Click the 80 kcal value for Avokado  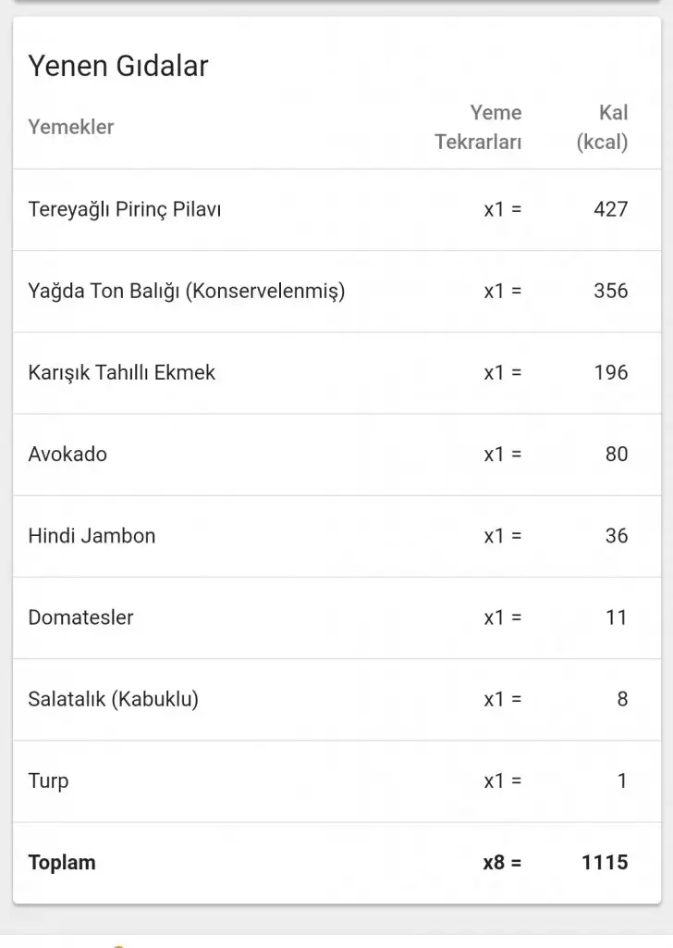[616, 454]
